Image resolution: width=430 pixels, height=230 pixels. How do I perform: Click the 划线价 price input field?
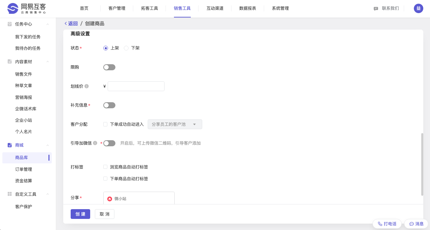[x=136, y=86]
